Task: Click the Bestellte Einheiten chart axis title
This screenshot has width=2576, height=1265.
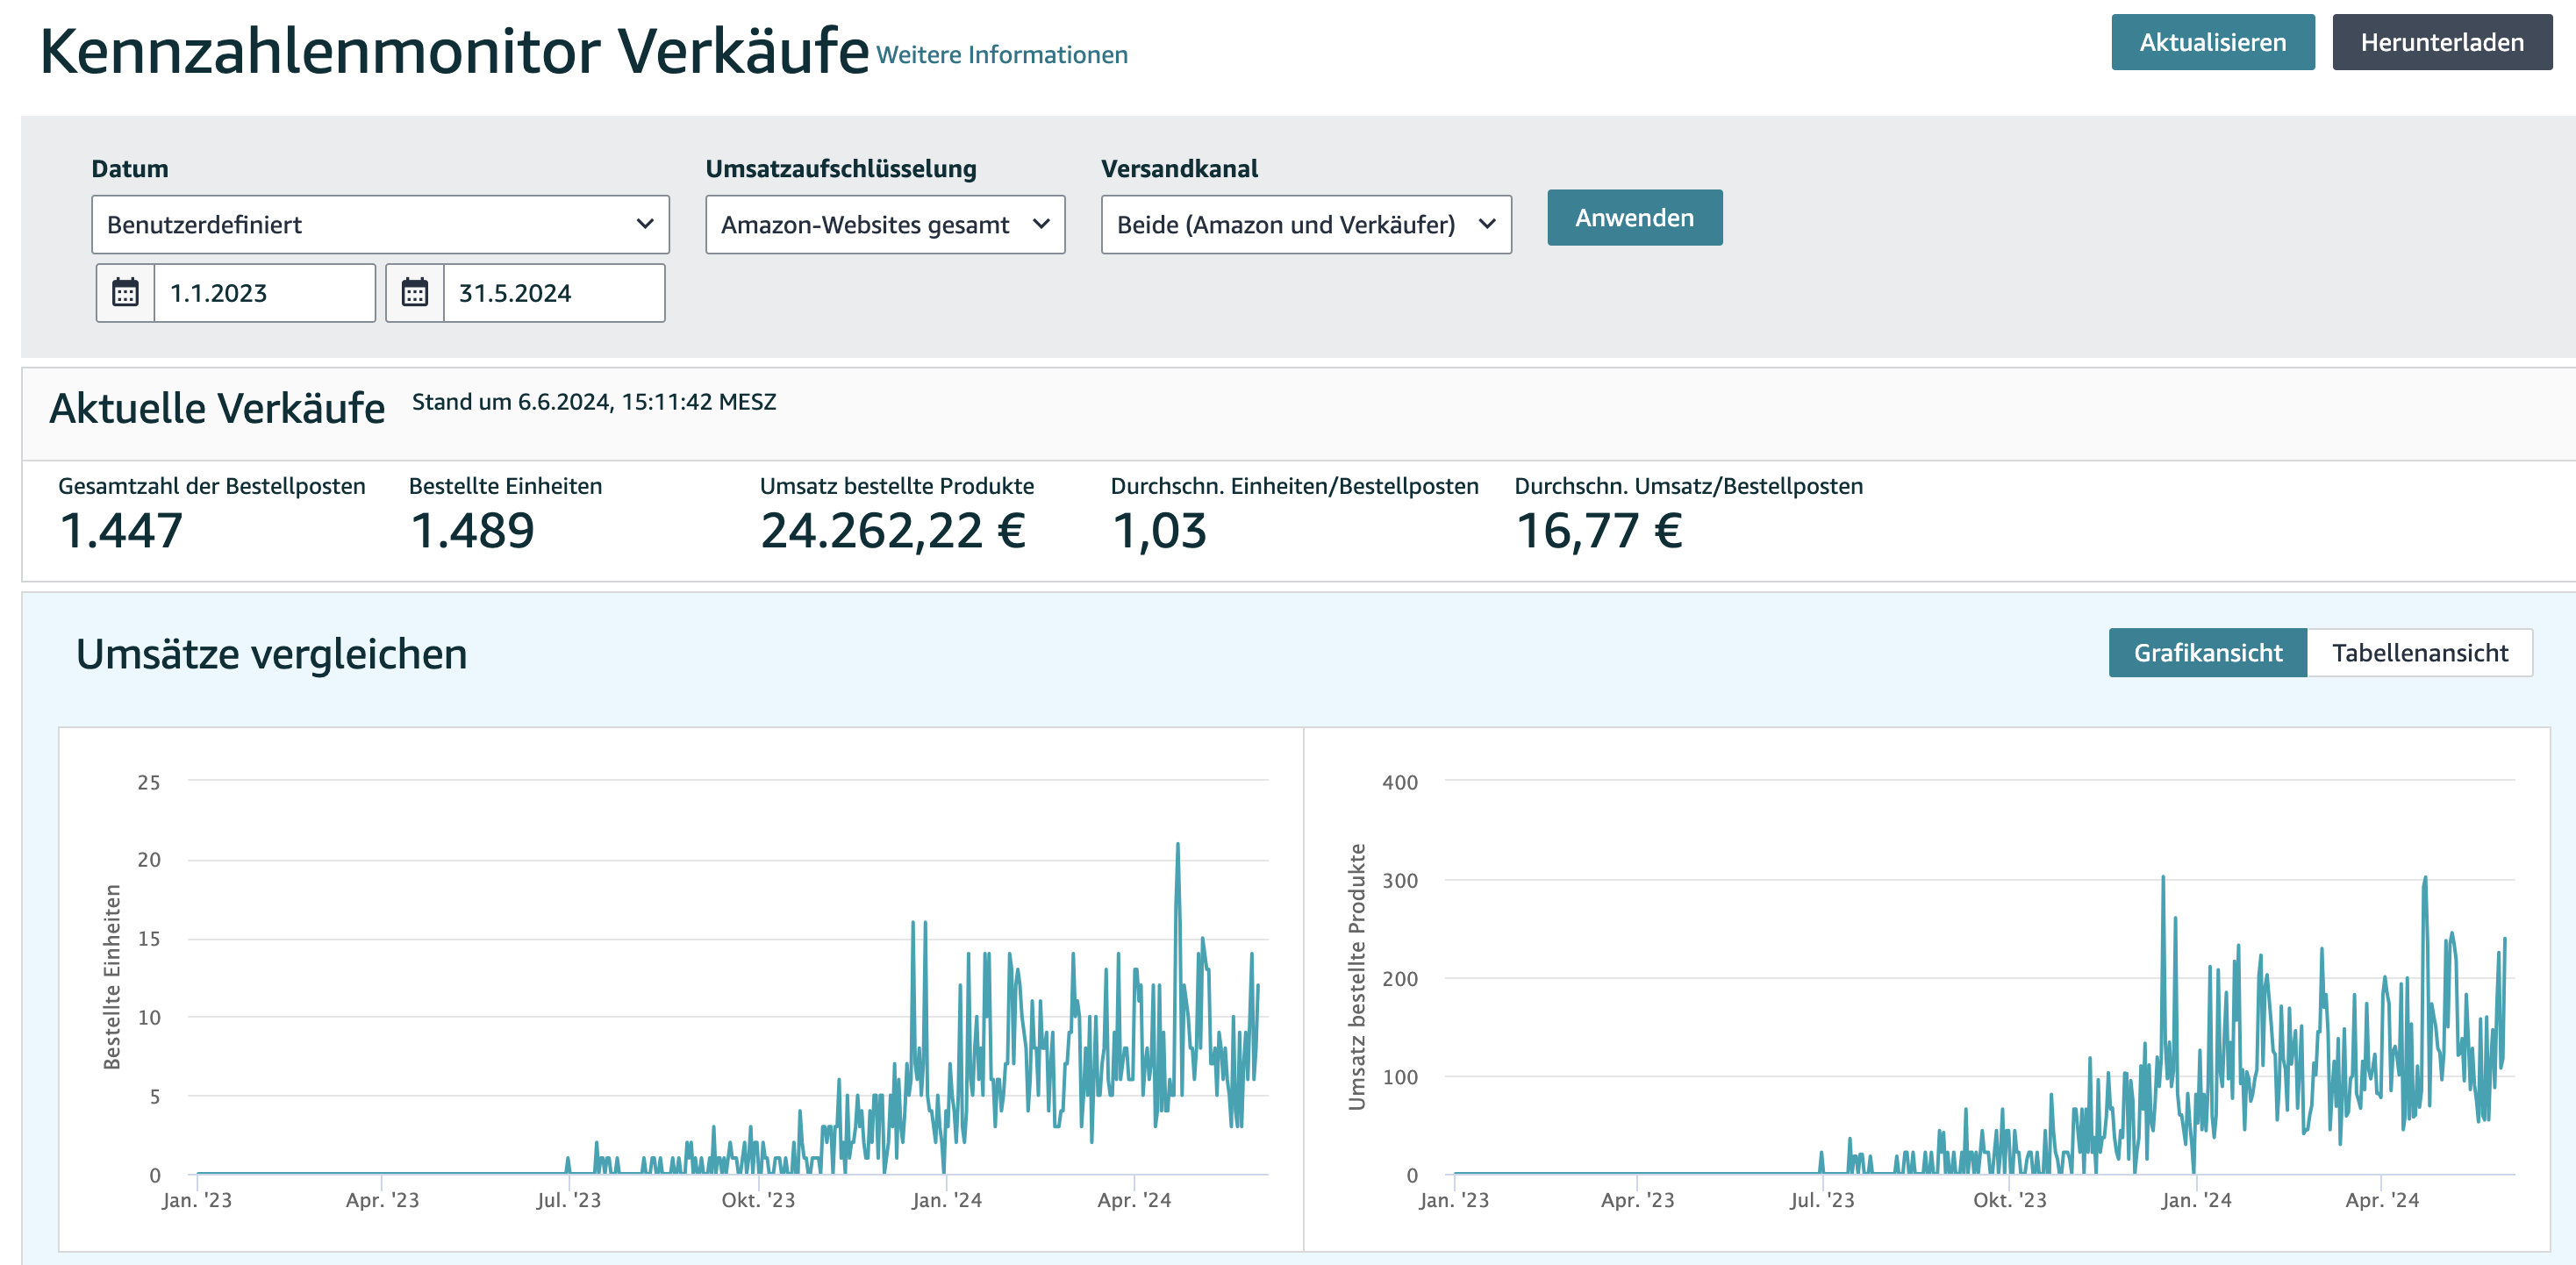Action: 112,977
